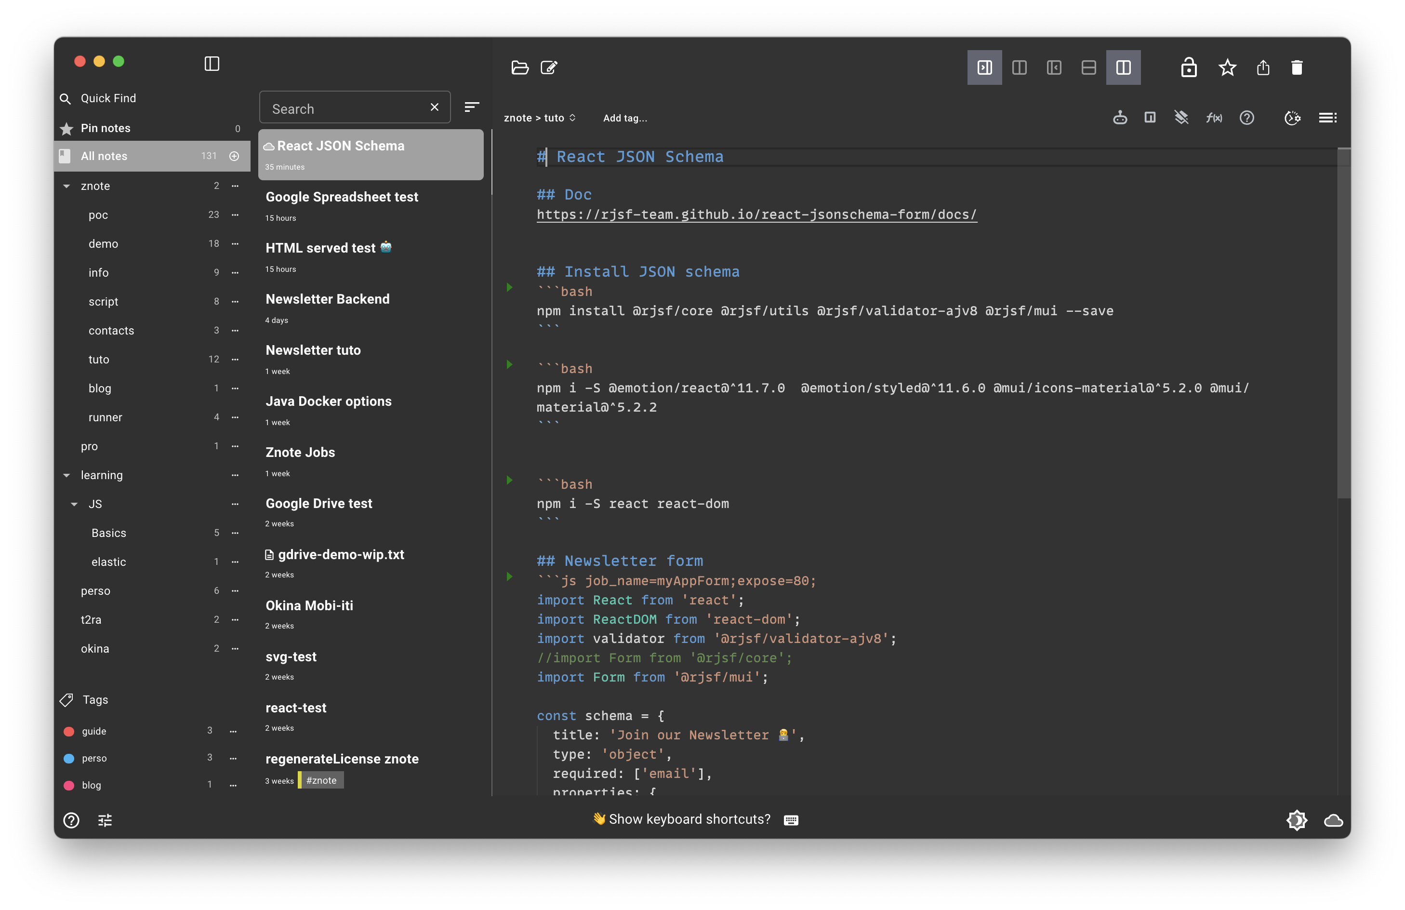Open the rjsf-team docs link
The width and height of the screenshot is (1405, 910).
[x=757, y=214]
